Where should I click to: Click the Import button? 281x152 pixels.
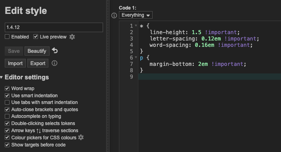point(15,63)
